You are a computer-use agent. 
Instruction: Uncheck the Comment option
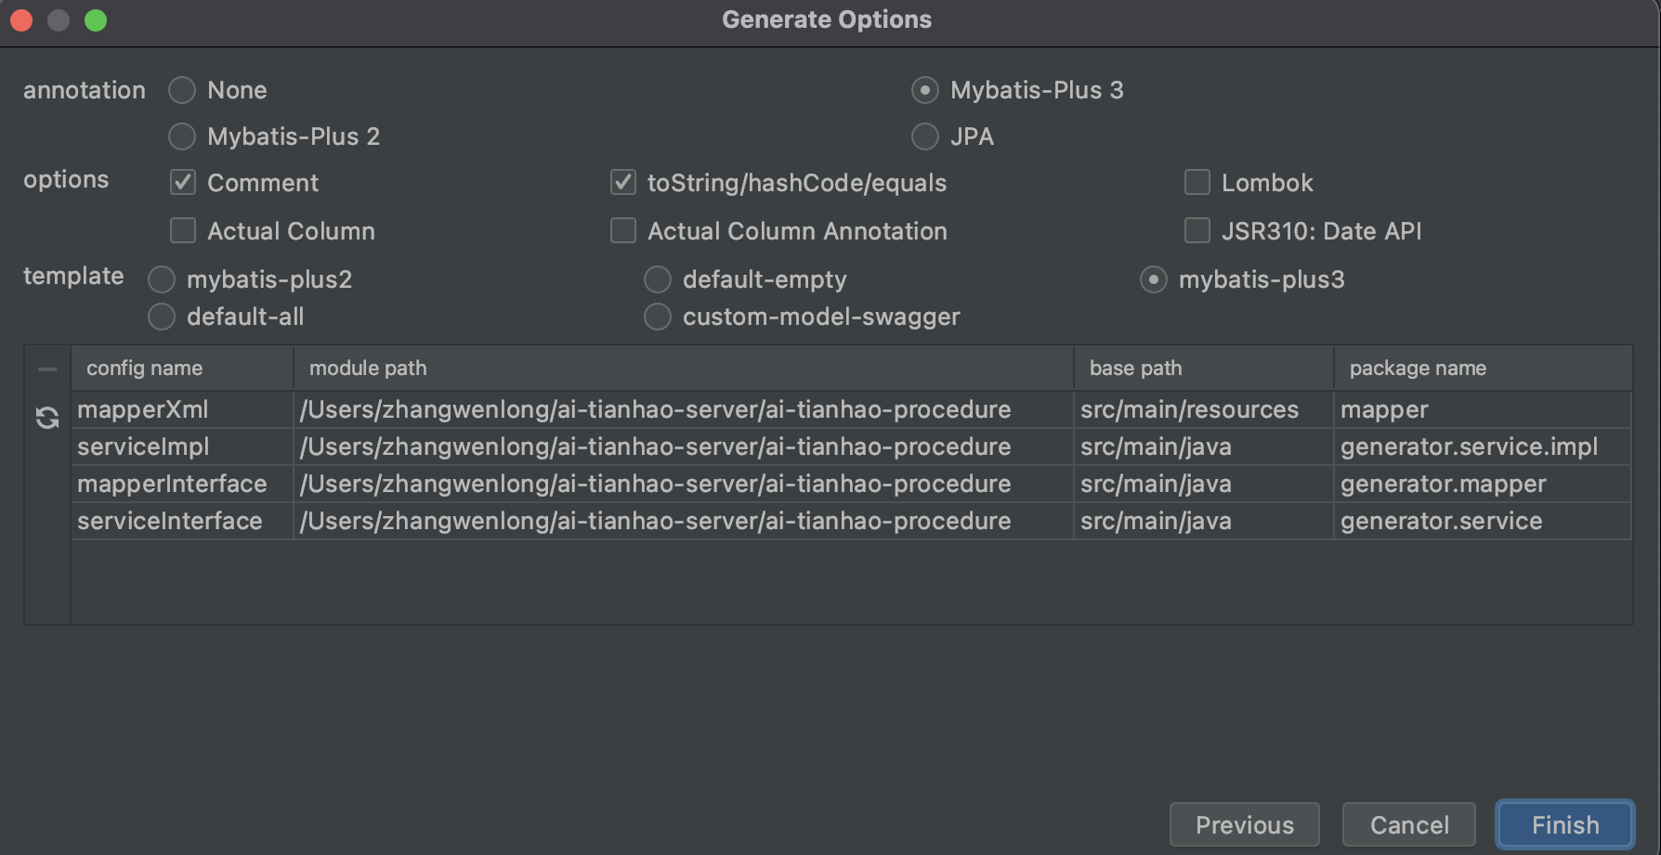click(183, 183)
